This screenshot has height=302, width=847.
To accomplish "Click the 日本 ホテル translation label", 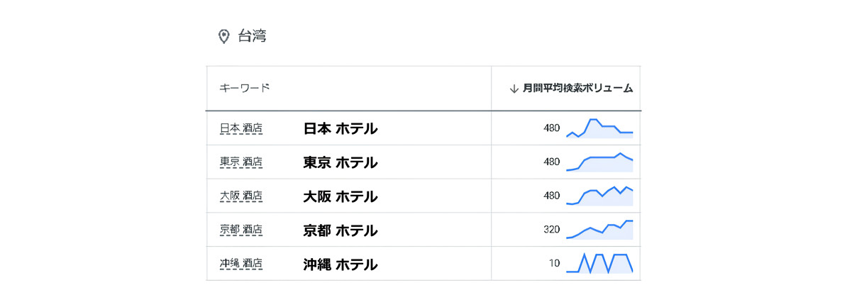I will pyautogui.click(x=340, y=128).
